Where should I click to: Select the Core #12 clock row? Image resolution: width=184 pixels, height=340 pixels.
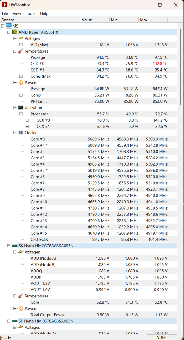click(x=104, y=214)
